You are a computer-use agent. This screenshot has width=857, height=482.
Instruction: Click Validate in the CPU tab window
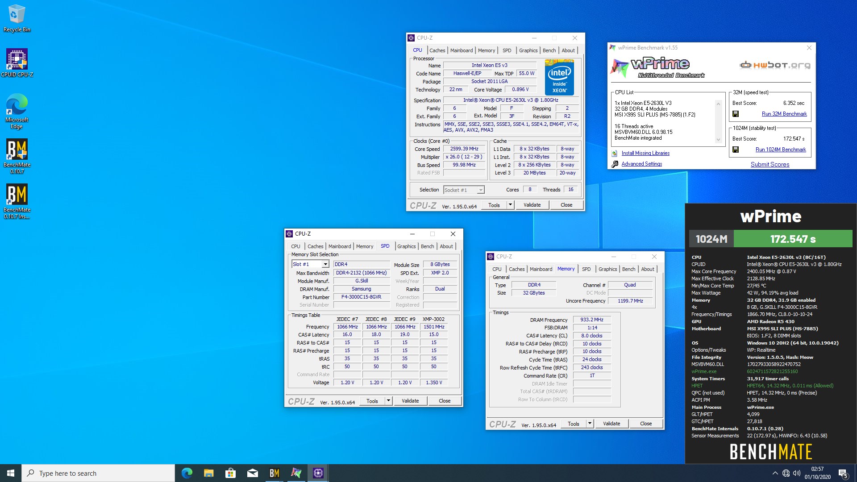pos(532,205)
